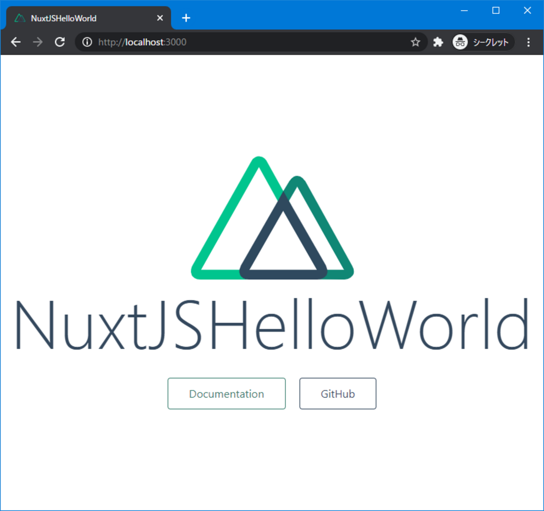The image size is (544, 511).
Task: Click the Nuxt favicon on the tab
Action: [x=20, y=18]
